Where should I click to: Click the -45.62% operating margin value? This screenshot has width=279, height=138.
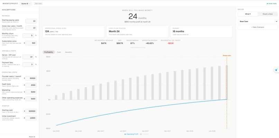click(149, 43)
